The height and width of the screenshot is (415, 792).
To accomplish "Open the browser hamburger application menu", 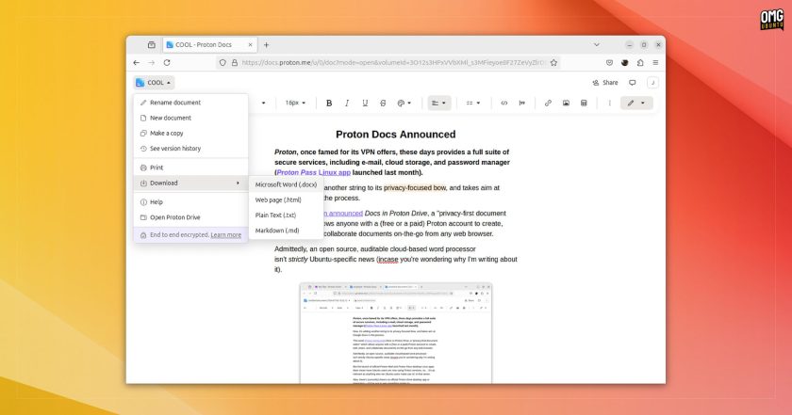I will [x=655, y=62].
